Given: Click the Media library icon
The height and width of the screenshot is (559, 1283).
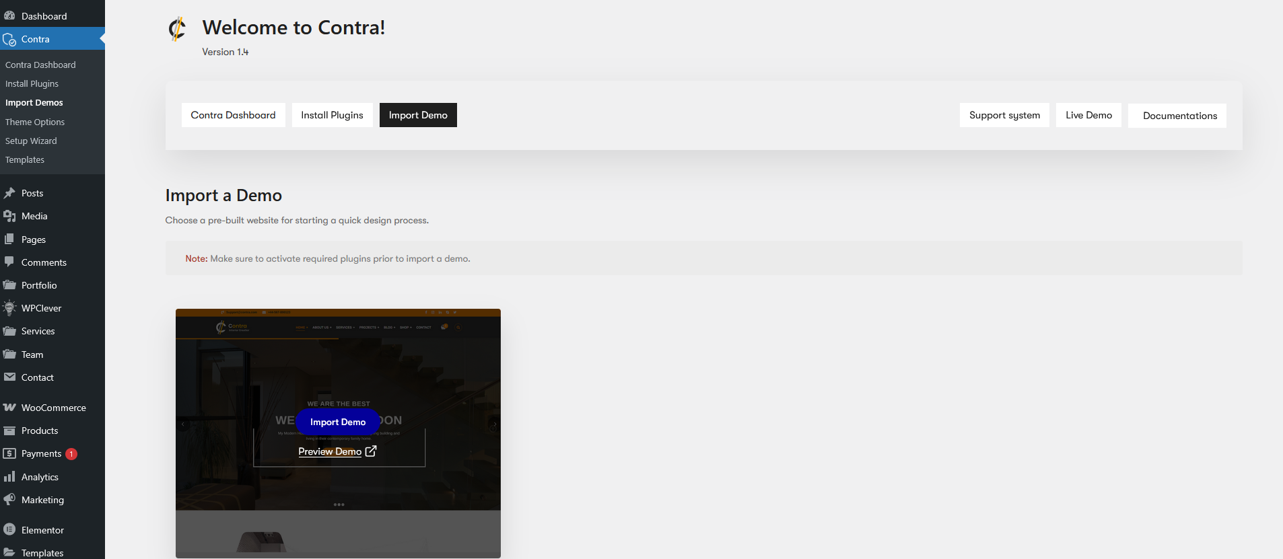Looking at the screenshot, I should (9, 216).
